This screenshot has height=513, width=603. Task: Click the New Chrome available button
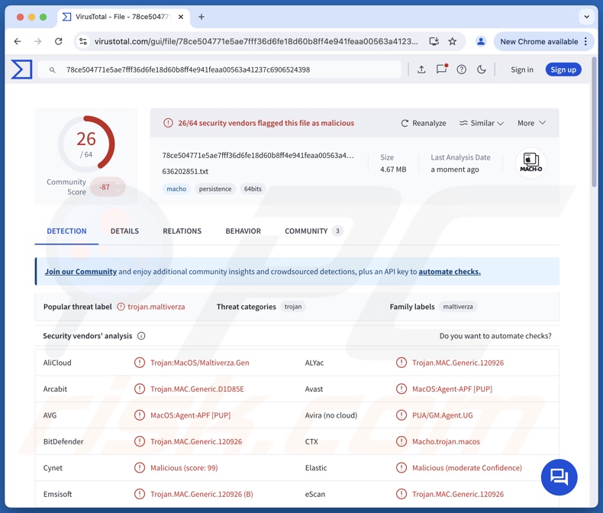click(x=539, y=41)
